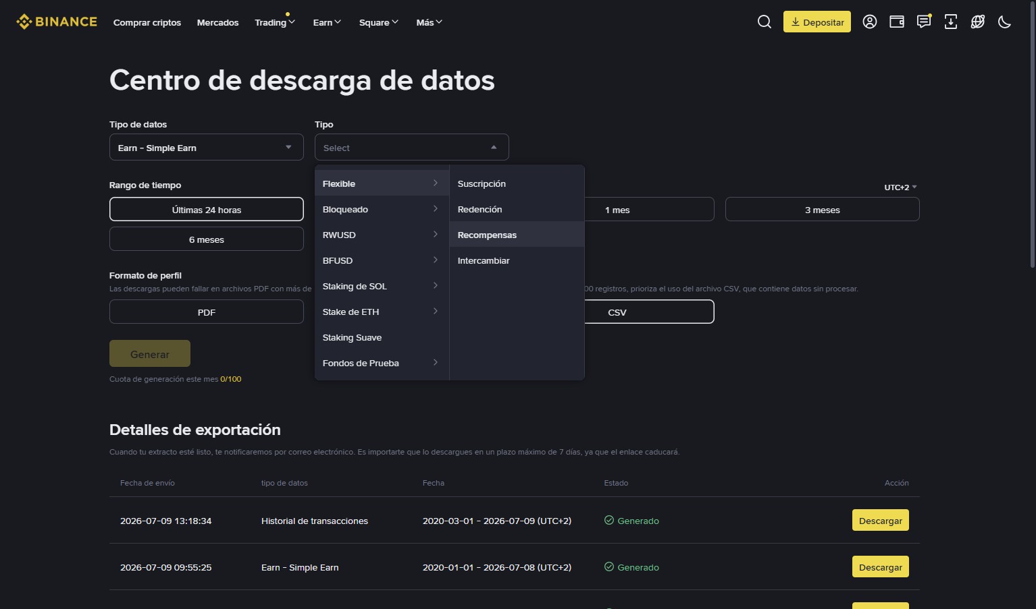Viewport: 1036px width, 609px height.
Task: Click the green check icon beside 2026-07-09 13:18:34 Generado
Action: [609, 520]
